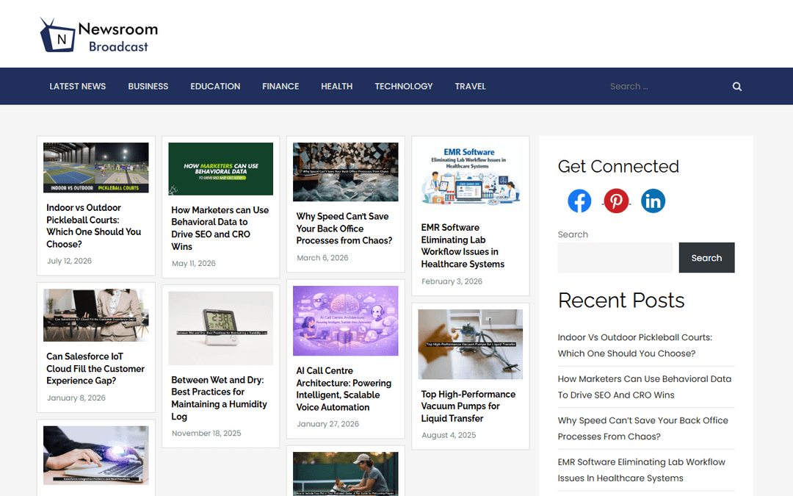Click the date November 18, 2025
793x496 pixels.
click(x=206, y=434)
